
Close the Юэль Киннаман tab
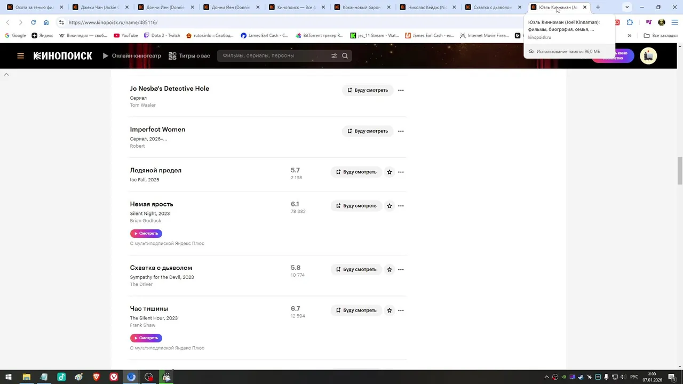(x=585, y=7)
